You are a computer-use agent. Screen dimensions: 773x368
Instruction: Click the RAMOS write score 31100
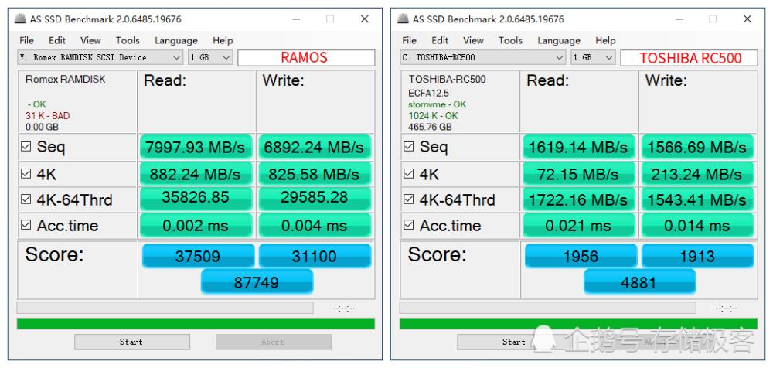[315, 256]
